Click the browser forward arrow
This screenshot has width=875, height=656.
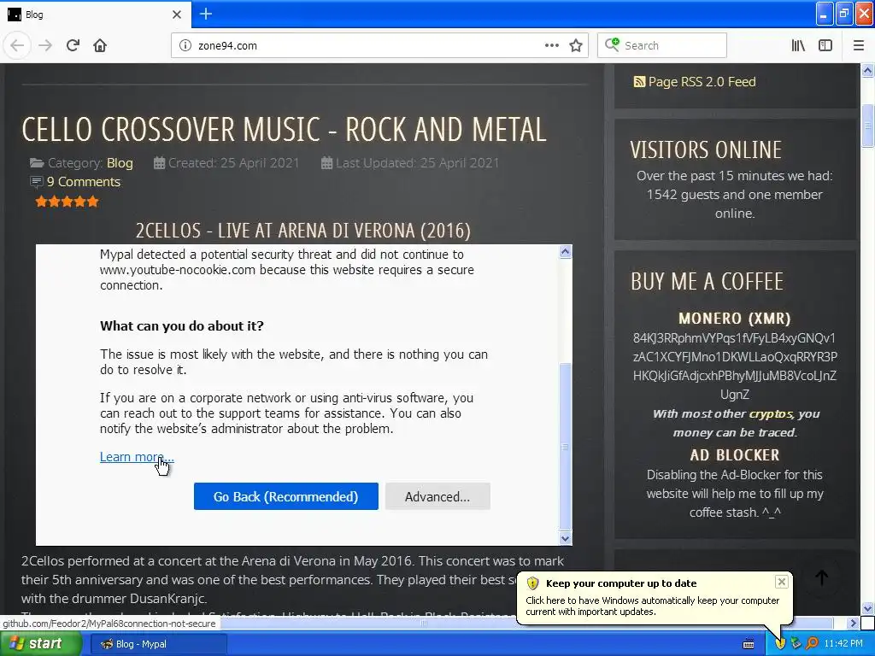pyautogui.click(x=45, y=45)
